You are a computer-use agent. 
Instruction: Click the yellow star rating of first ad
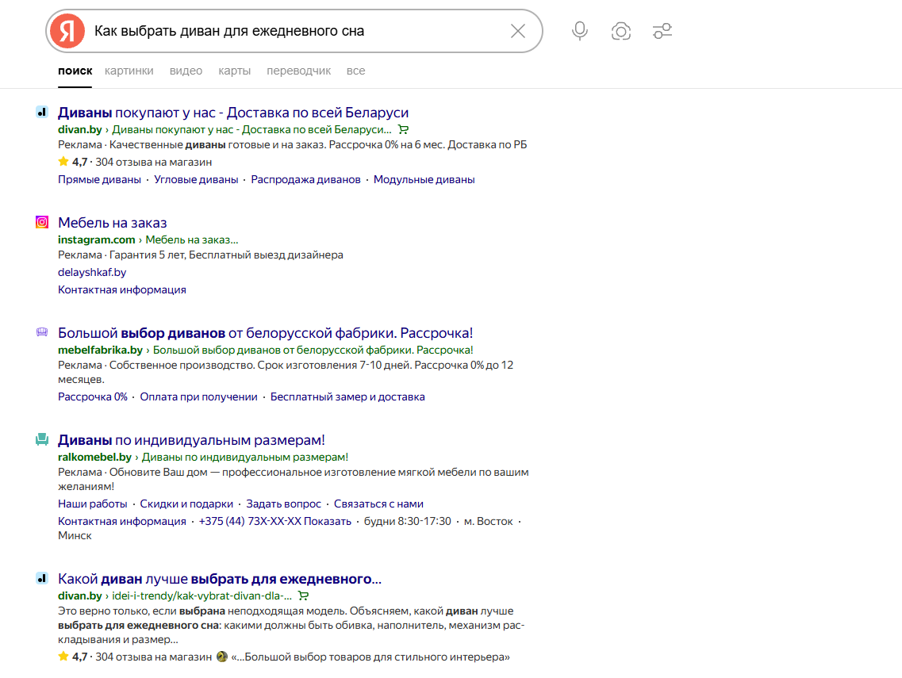63,162
